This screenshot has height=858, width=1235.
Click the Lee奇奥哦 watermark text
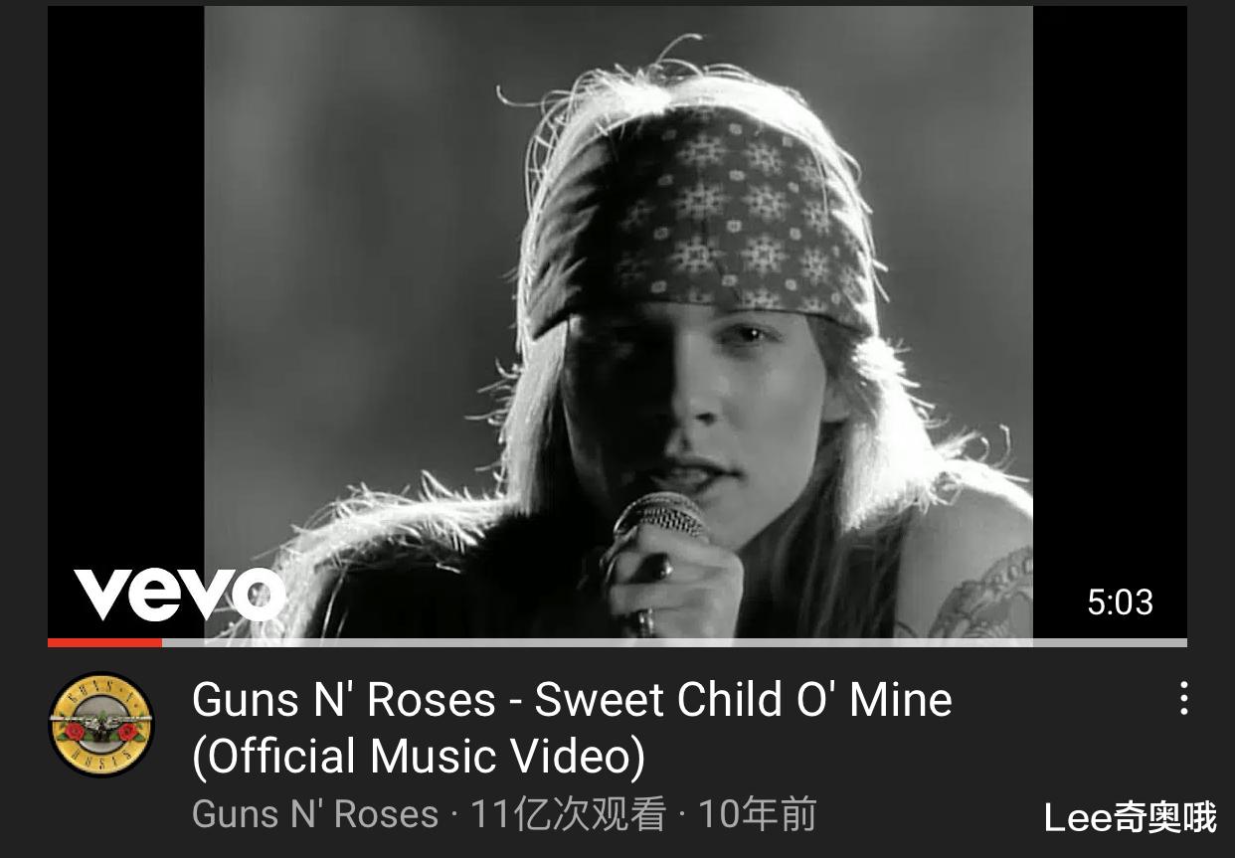click(x=1131, y=817)
